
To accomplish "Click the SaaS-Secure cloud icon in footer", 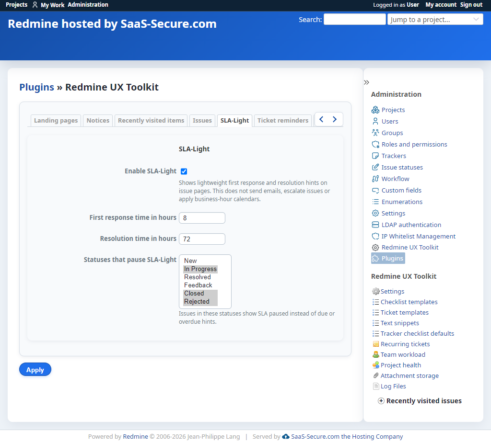I will (286, 436).
